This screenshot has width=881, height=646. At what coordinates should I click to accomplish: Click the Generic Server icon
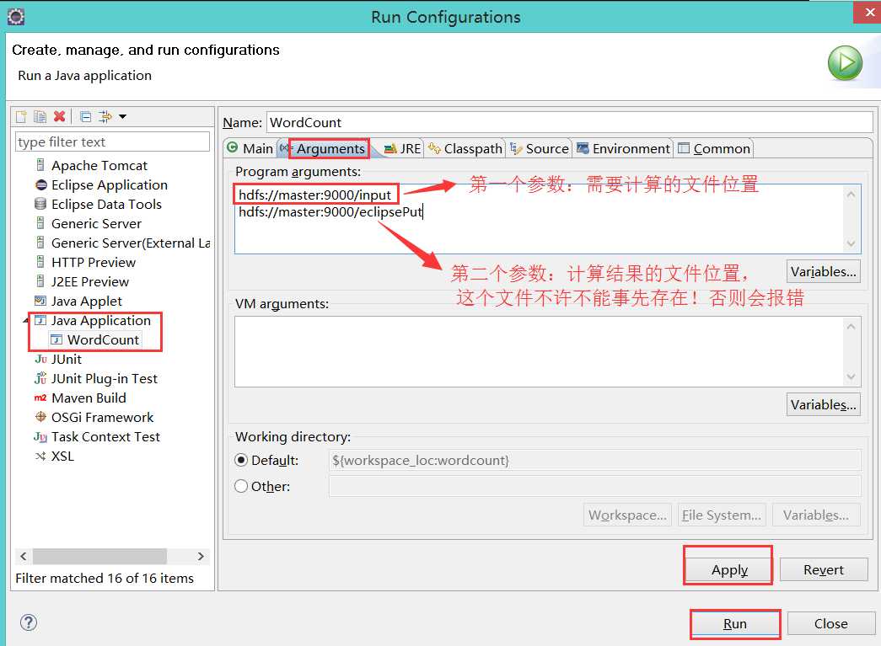pyautogui.click(x=40, y=223)
